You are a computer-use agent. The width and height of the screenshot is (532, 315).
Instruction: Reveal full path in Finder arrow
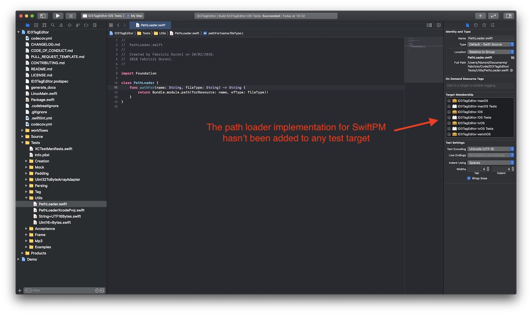click(x=511, y=71)
